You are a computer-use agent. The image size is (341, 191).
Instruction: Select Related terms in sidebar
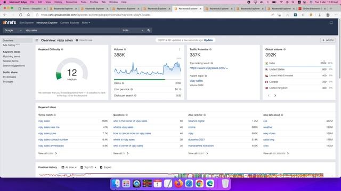pos(11,61)
